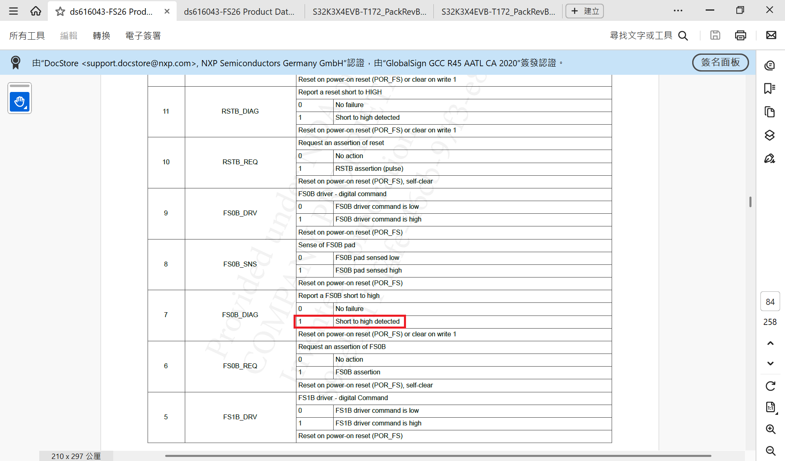Click the total pages 258 label
The image size is (785, 461).
(770, 322)
